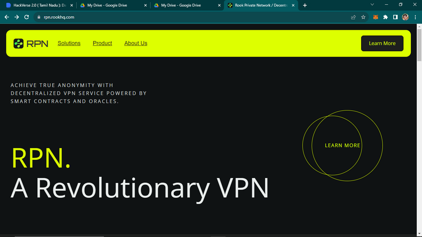Expand the tab search chevron
The image size is (422, 237).
[x=373, y=5]
